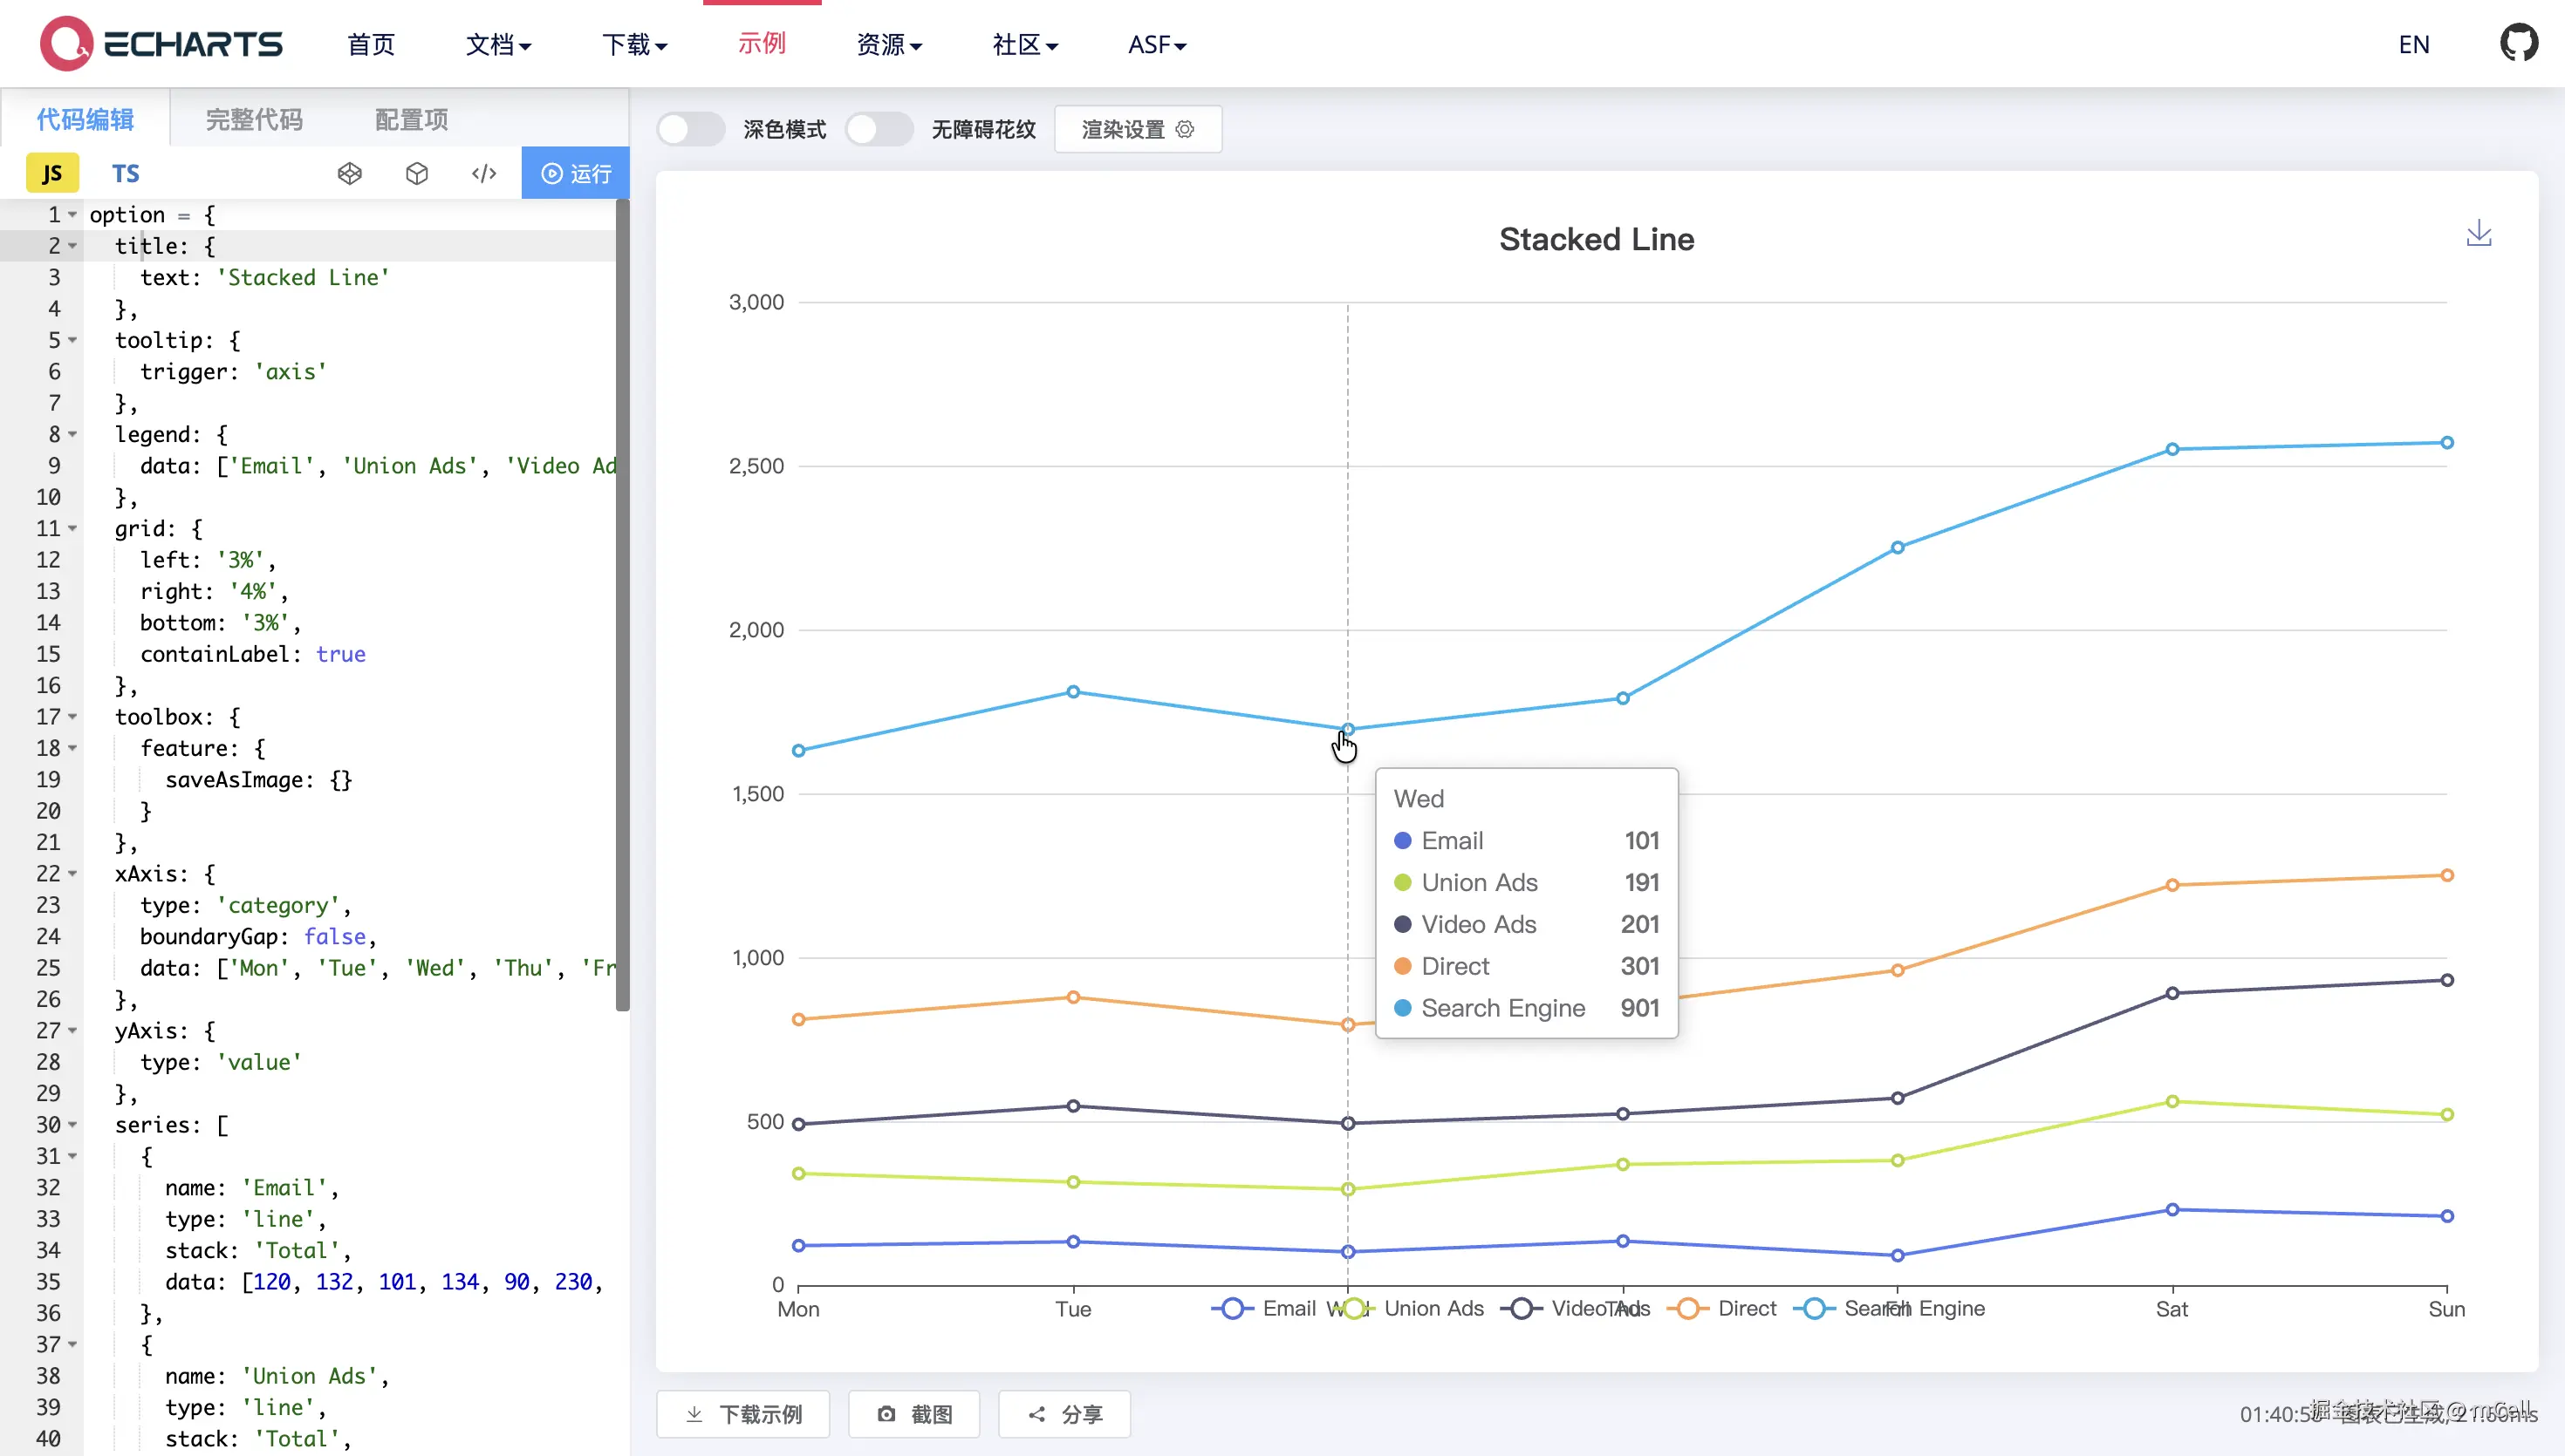
Task: Collapse the tooltip block fold arrow
Action: click(x=72, y=340)
